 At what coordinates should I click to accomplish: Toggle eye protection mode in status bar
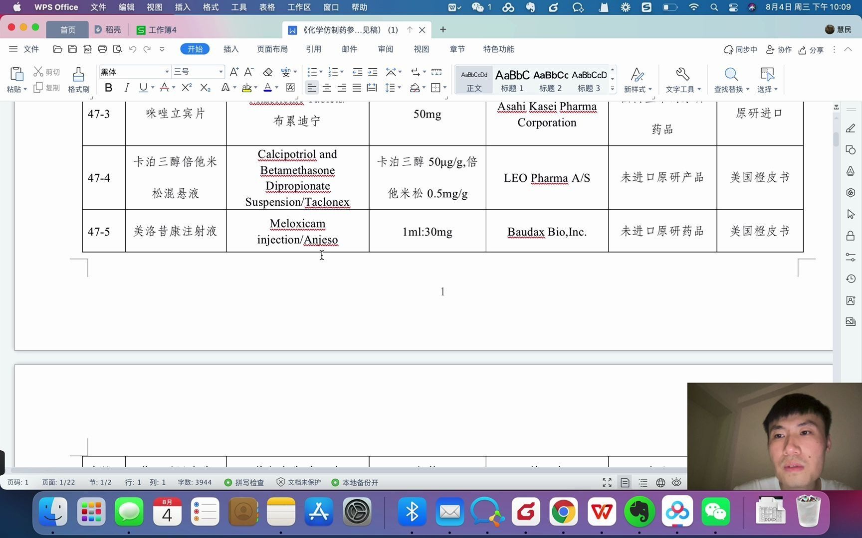676,483
